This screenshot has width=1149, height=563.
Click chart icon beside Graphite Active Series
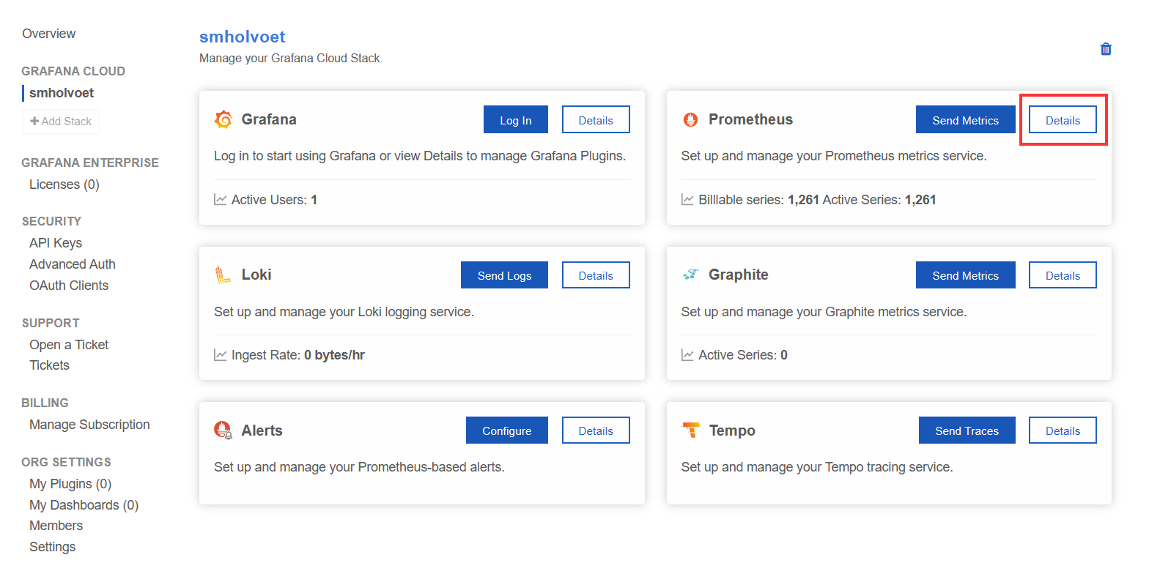coord(687,355)
